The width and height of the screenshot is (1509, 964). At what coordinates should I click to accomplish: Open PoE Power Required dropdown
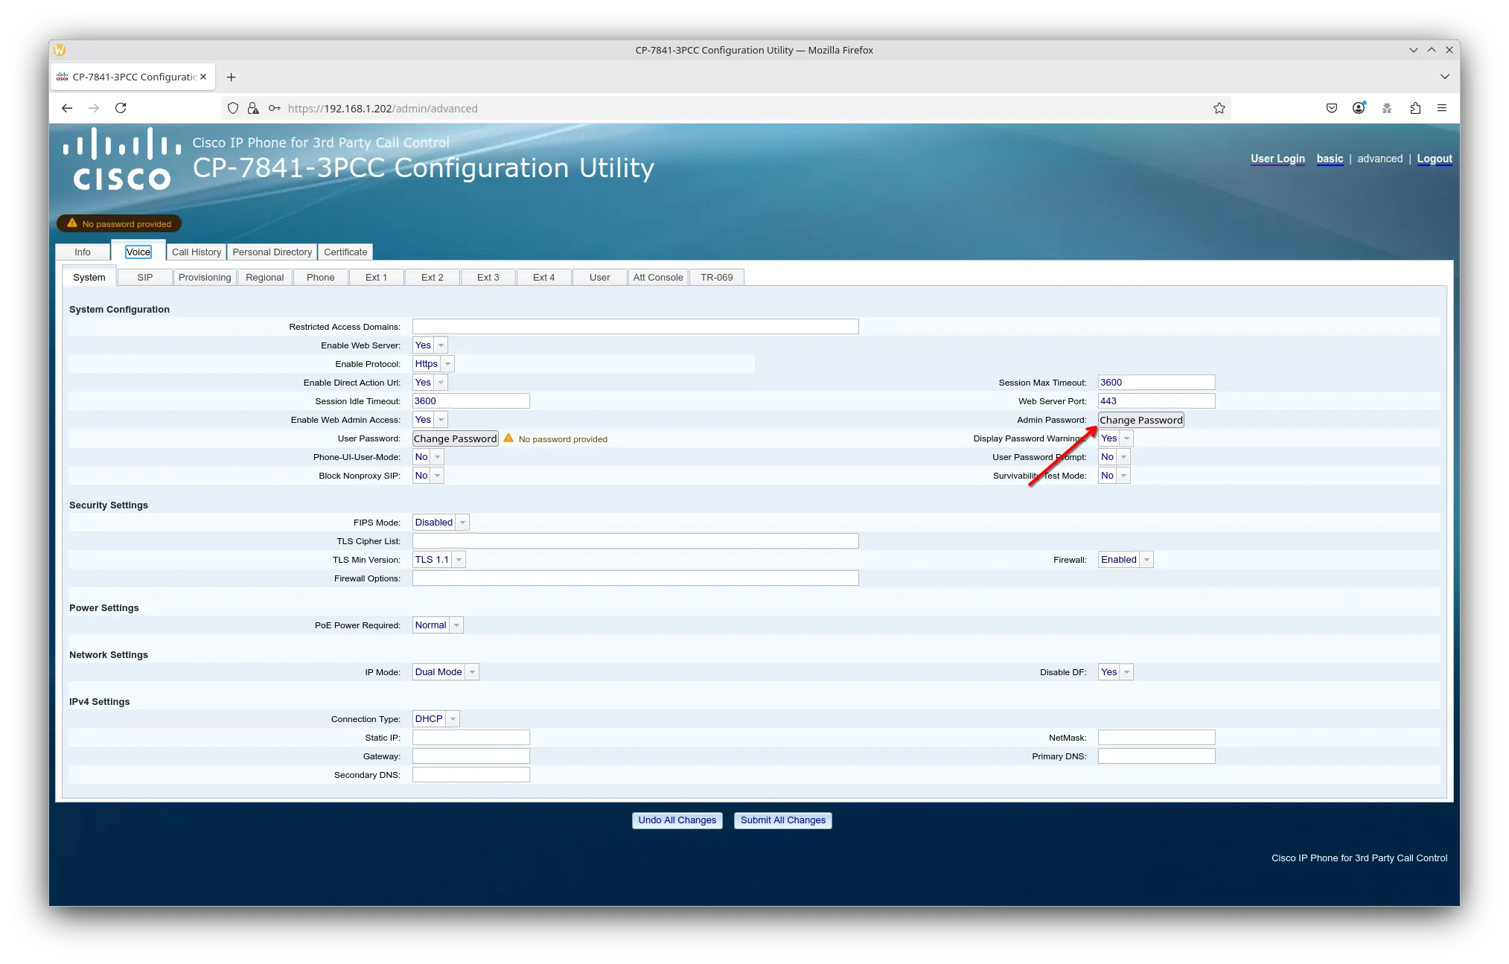pos(438,625)
